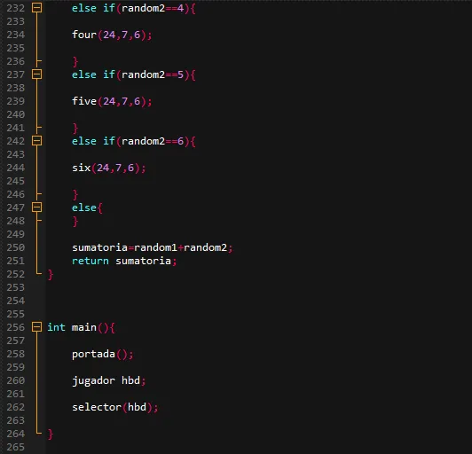Click the sumatoria=random1+random2; statement
Viewport: 472px width, 454px height.
click(153, 247)
